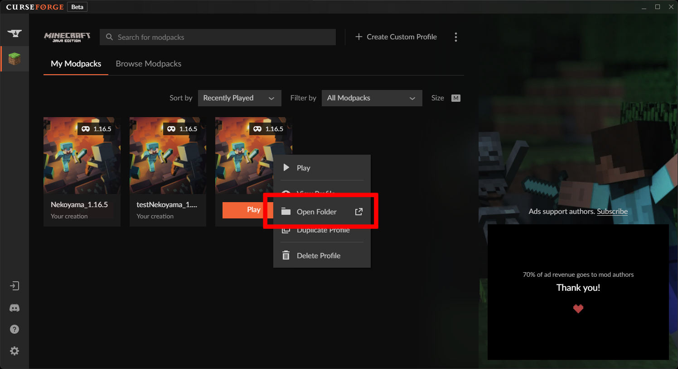Follow the Subscribe link
The height and width of the screenshot is (369, 678).
pos(612,211)
